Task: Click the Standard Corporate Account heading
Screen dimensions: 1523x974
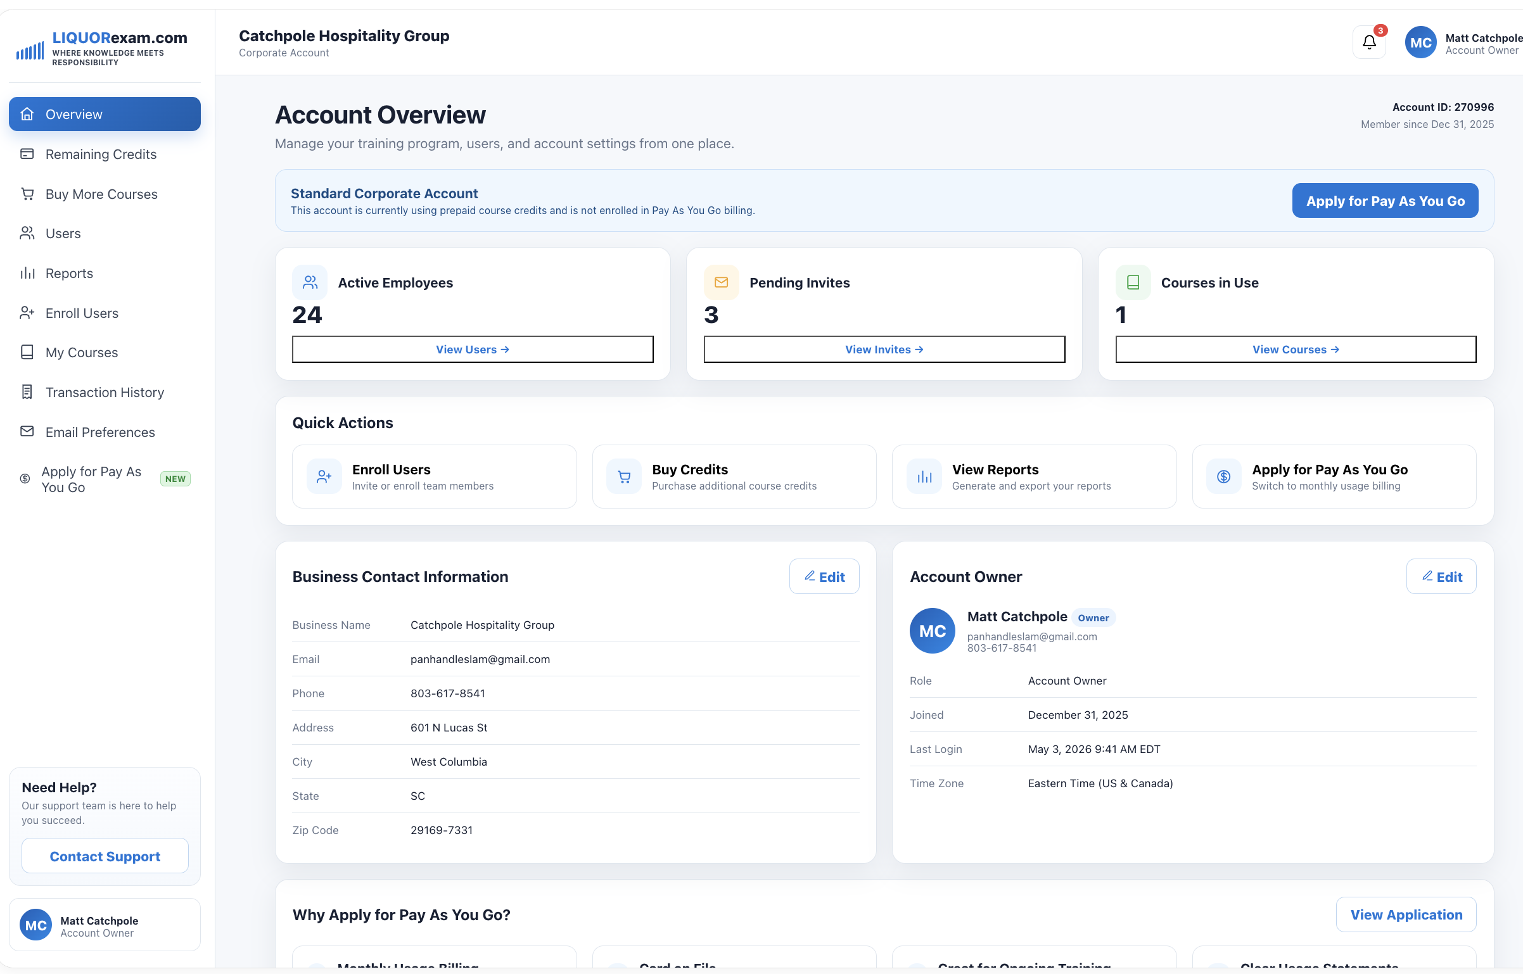Action: pyautogui.click(x=385, y=193)
